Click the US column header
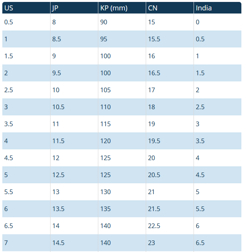 coord(8,8)
